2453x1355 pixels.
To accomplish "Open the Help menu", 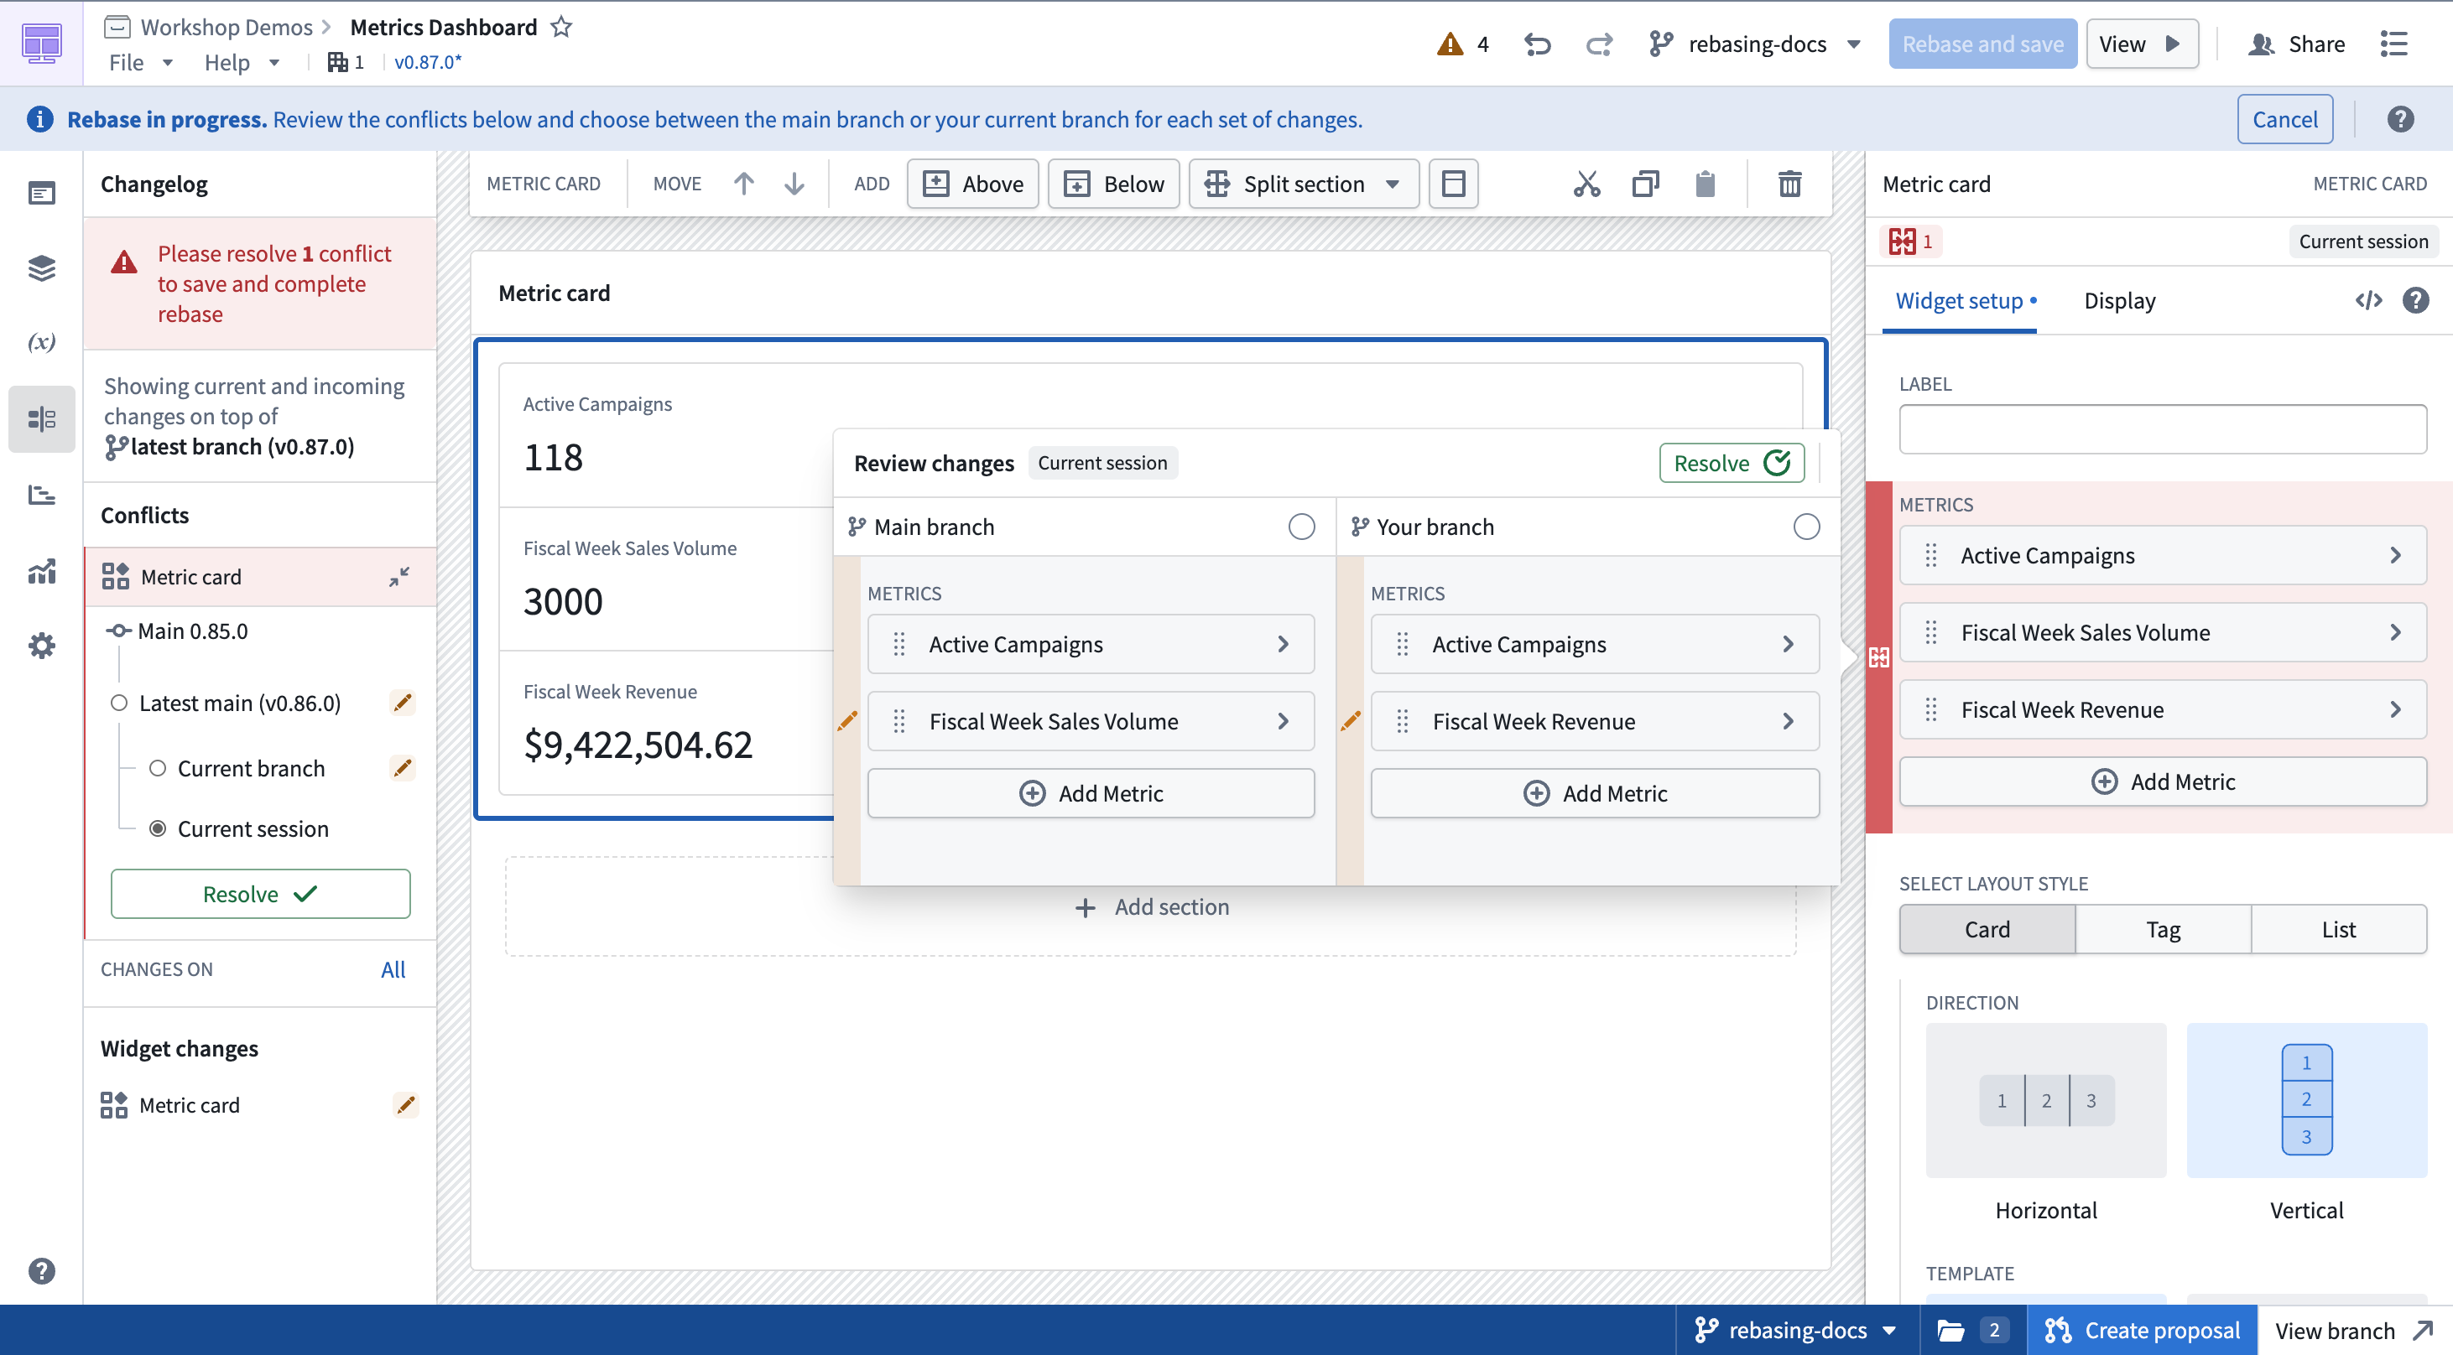I will point(242,63).
